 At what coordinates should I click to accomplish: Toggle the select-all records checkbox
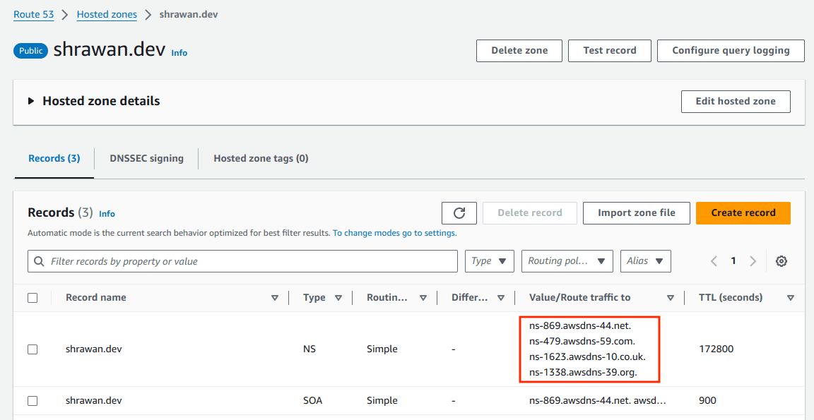[33, 297]
